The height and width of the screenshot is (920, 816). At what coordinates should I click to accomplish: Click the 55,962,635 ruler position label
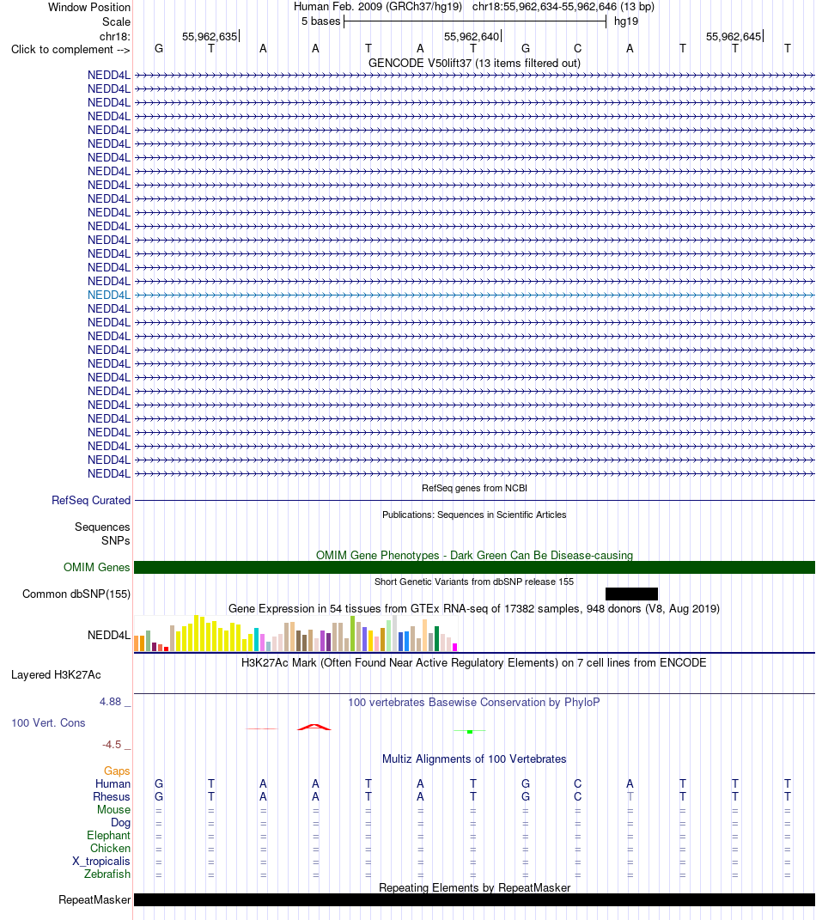(x=210, y=36)
